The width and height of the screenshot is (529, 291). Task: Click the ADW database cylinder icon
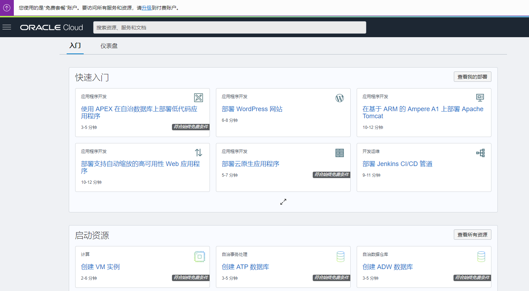481,257
